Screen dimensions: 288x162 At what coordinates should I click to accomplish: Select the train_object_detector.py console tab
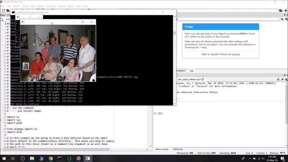[x=189, y=79]
